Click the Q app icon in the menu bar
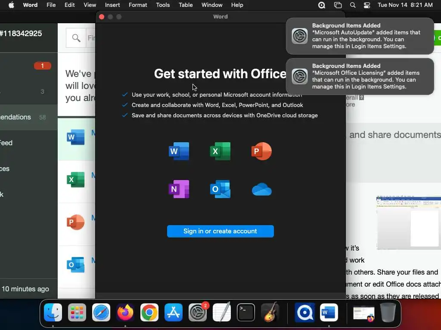 [x=321, y=5]
